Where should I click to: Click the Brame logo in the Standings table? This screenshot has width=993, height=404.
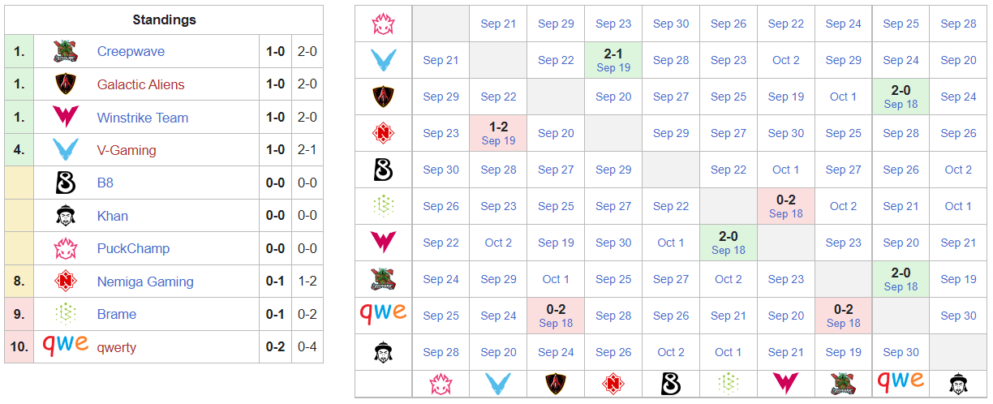[x=66, y=314]
